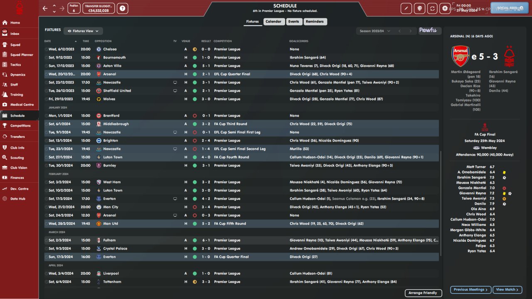This screenshot has height=299, width=532.
Task: Open Scouting in the sidebar
Action: coord(17,158)
